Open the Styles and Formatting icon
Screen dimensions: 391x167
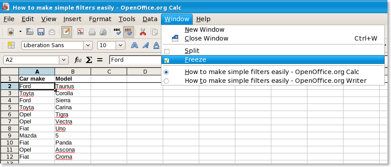coord(11,45)
